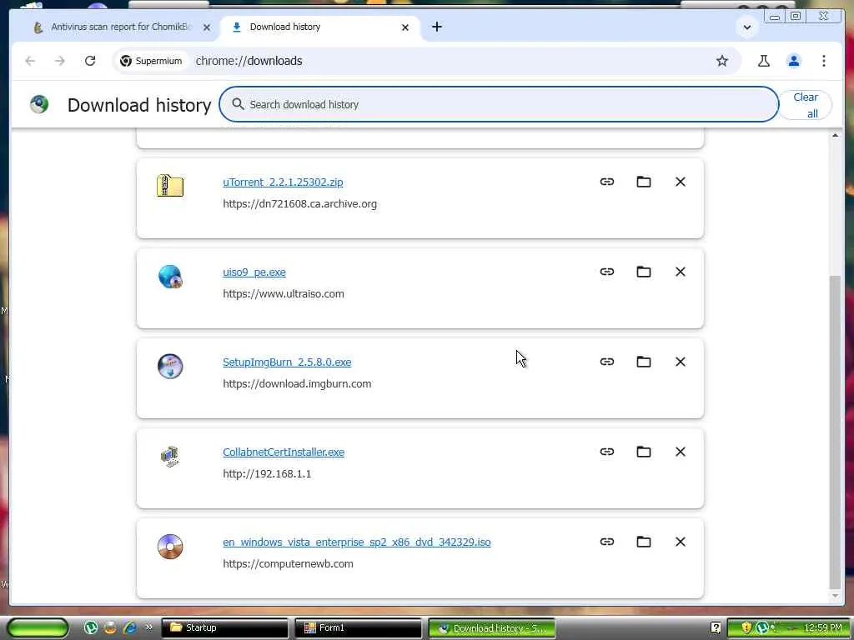
Task: Show uiso9_pe.exe in folder
Action: coord(644,272)
